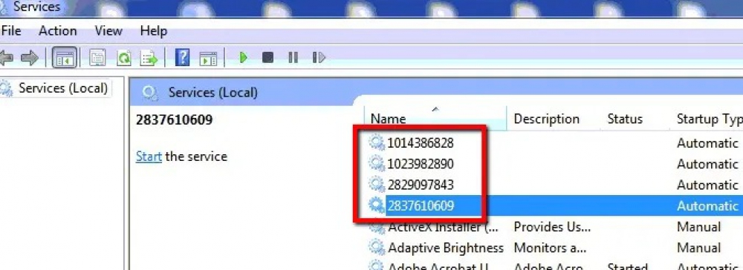
Task: Click the Stop Service square icon
Action: [x=267, y=58]
